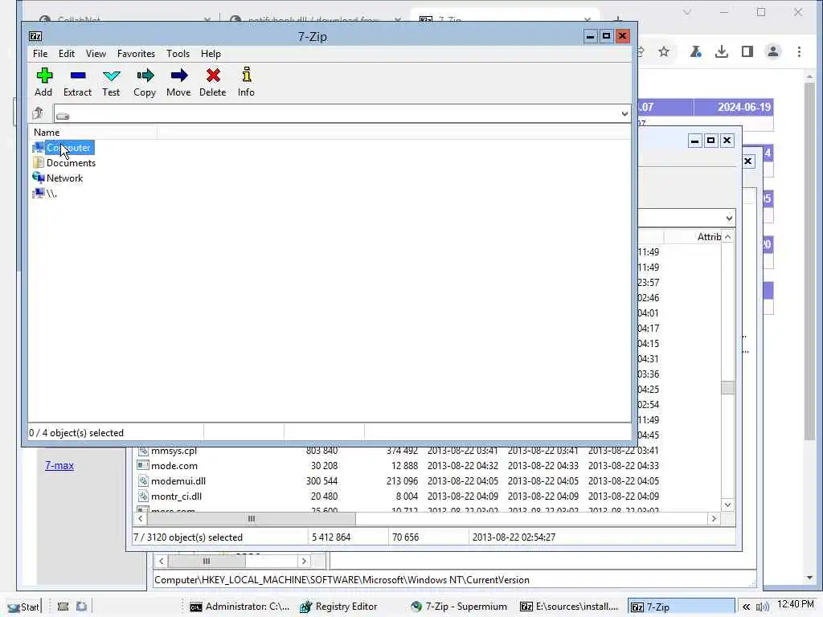Select the Documents folder icon
The image size is (823, 617).
click(x=39, y=162)
